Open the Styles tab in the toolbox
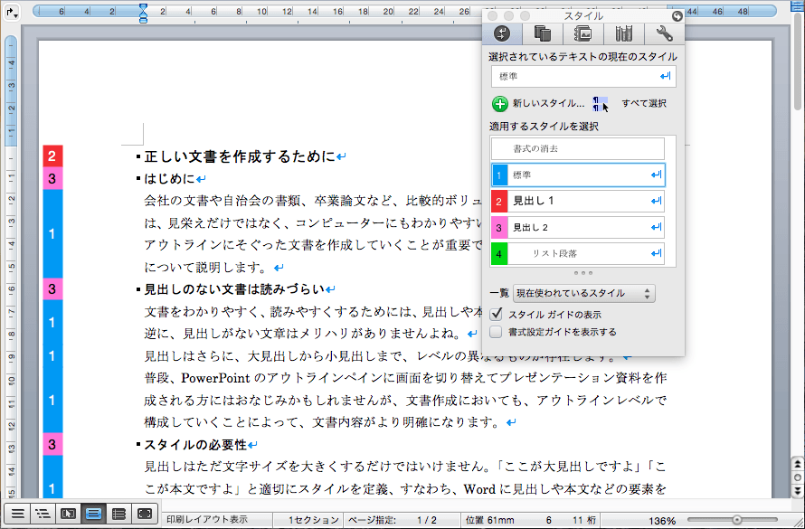Screen dimensions: 805x529 502,33
